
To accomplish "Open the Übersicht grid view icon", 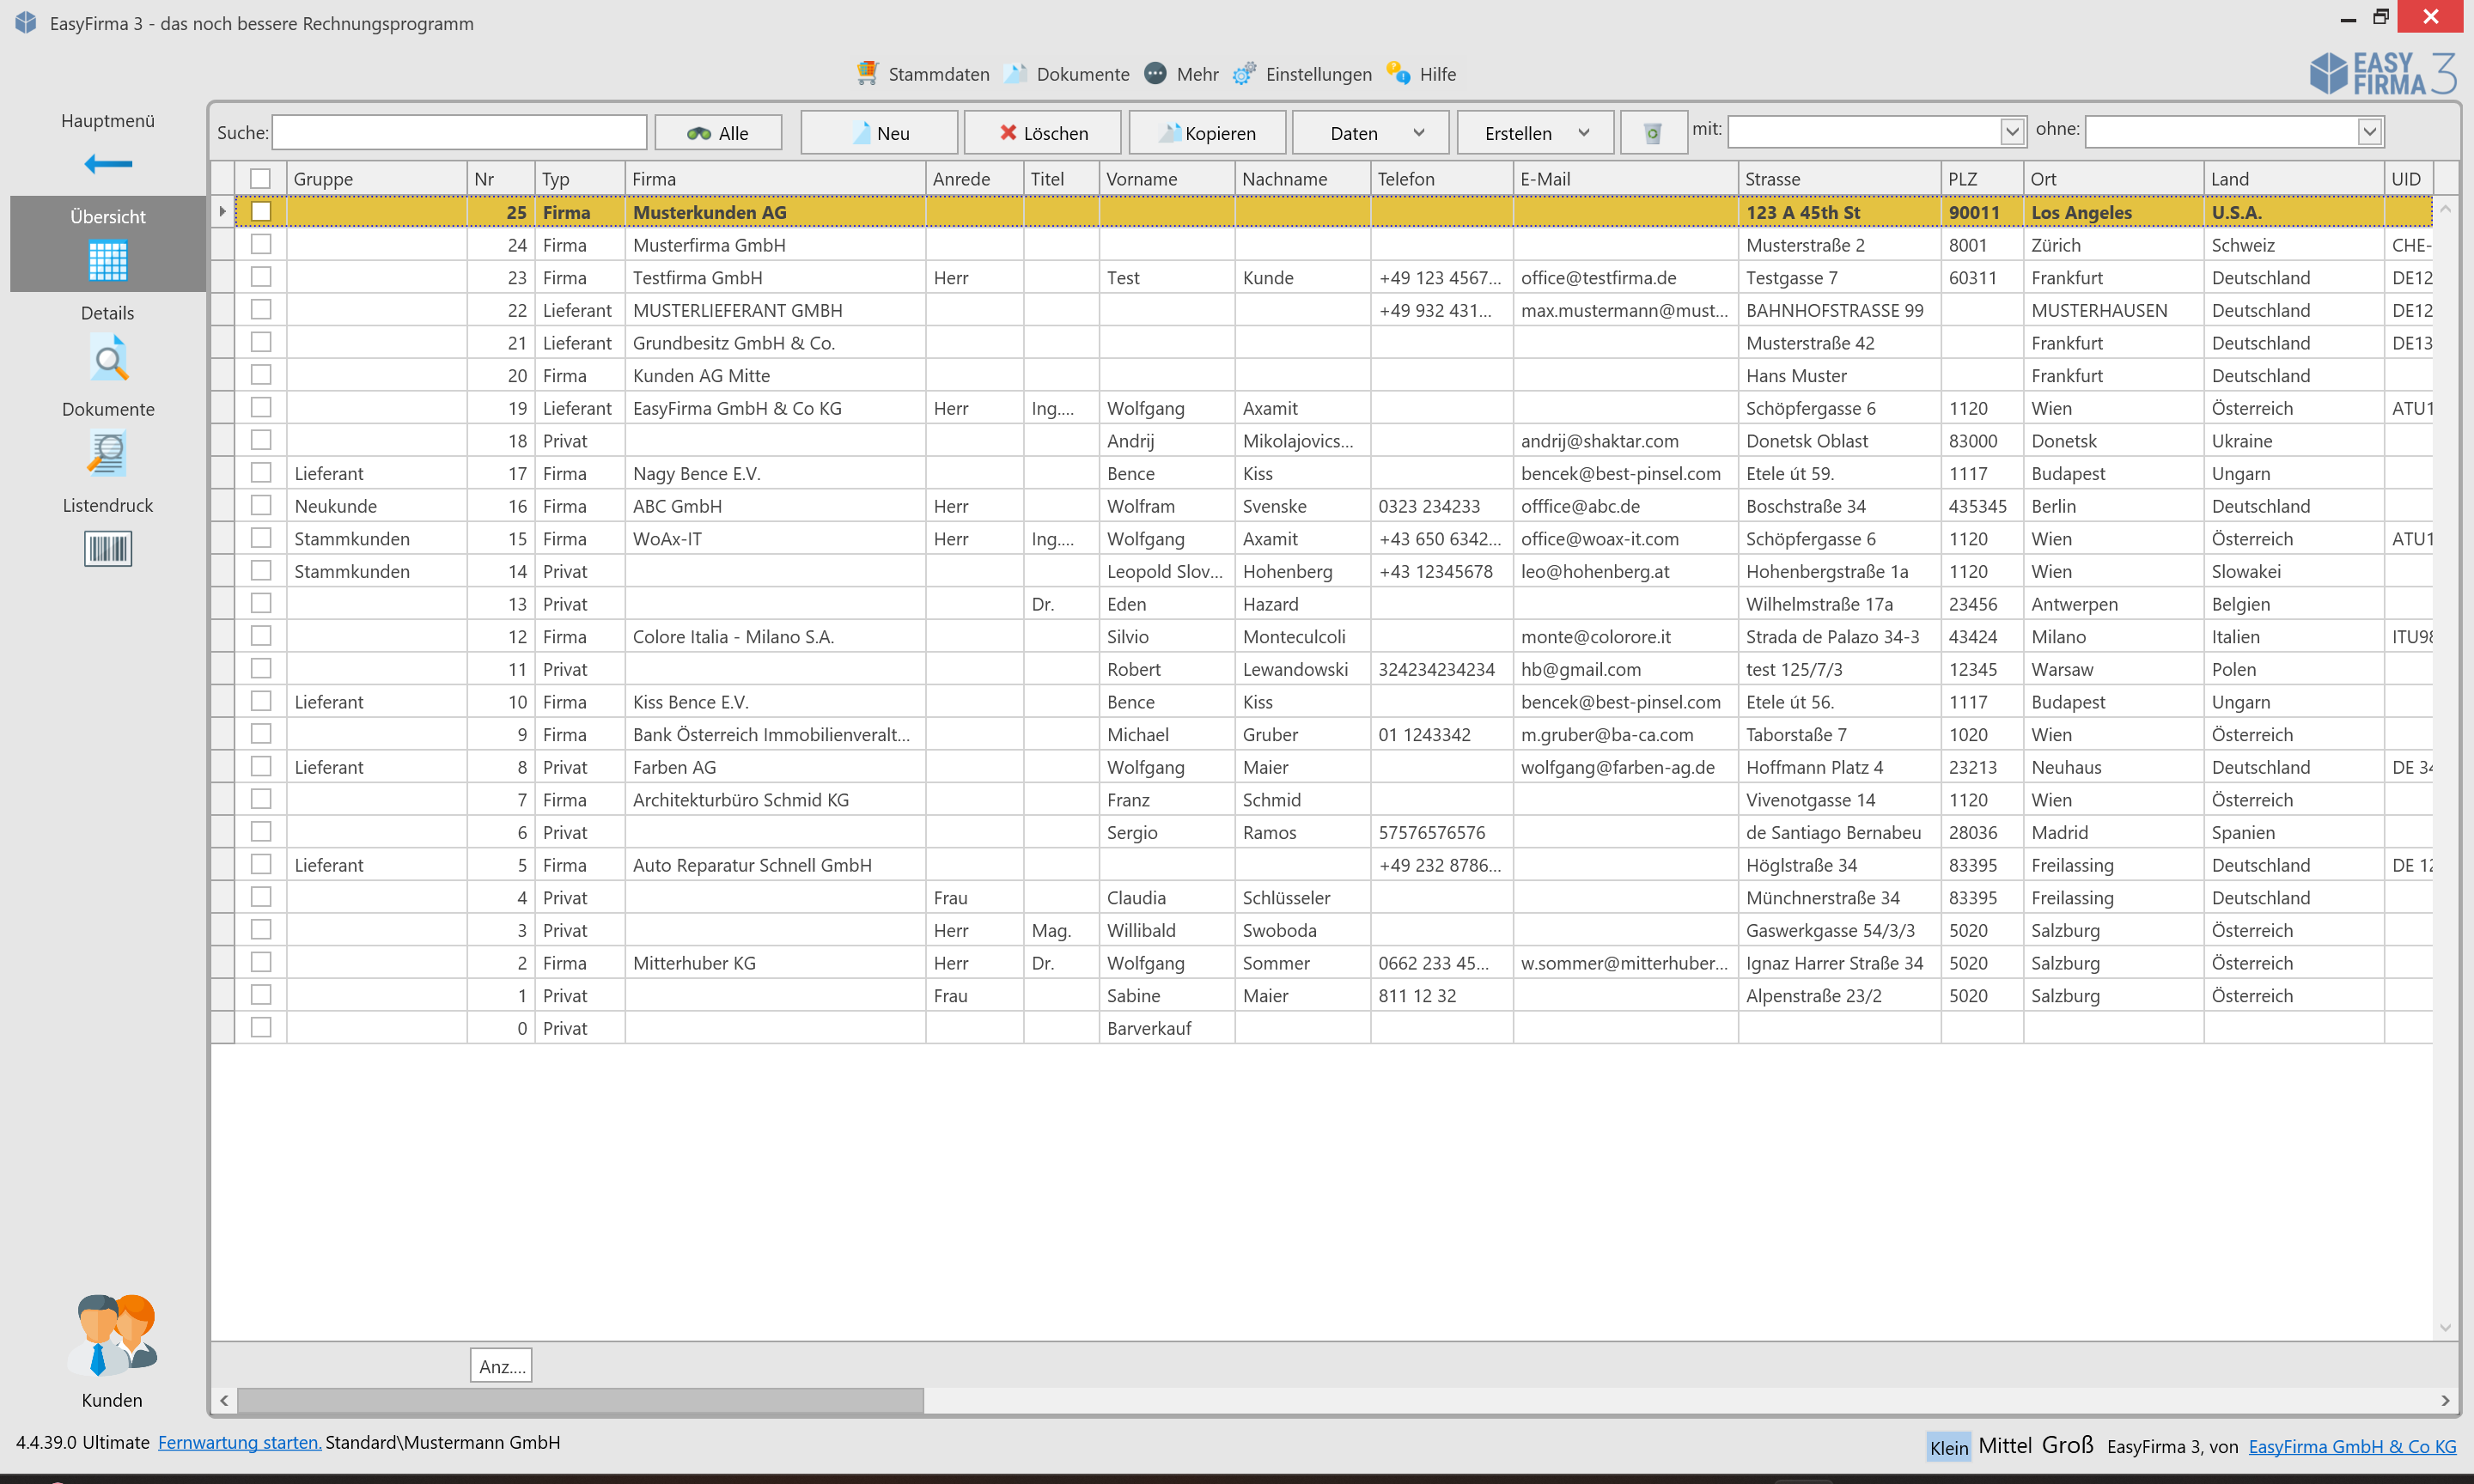I will [108, 261].
